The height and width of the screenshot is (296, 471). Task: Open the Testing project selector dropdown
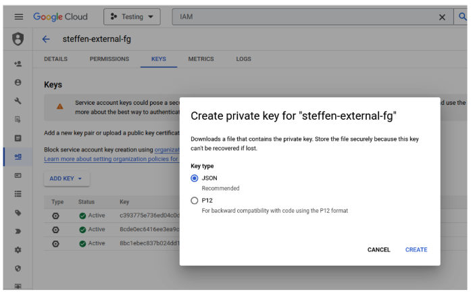(x=131, y=16)
